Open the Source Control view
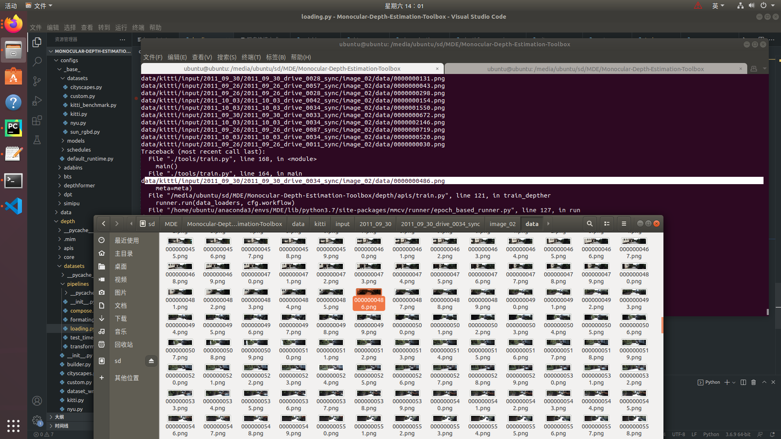Image resolution: width=781 pixels, height=439 pixels. pyautogui.click(x=37, y=81)
